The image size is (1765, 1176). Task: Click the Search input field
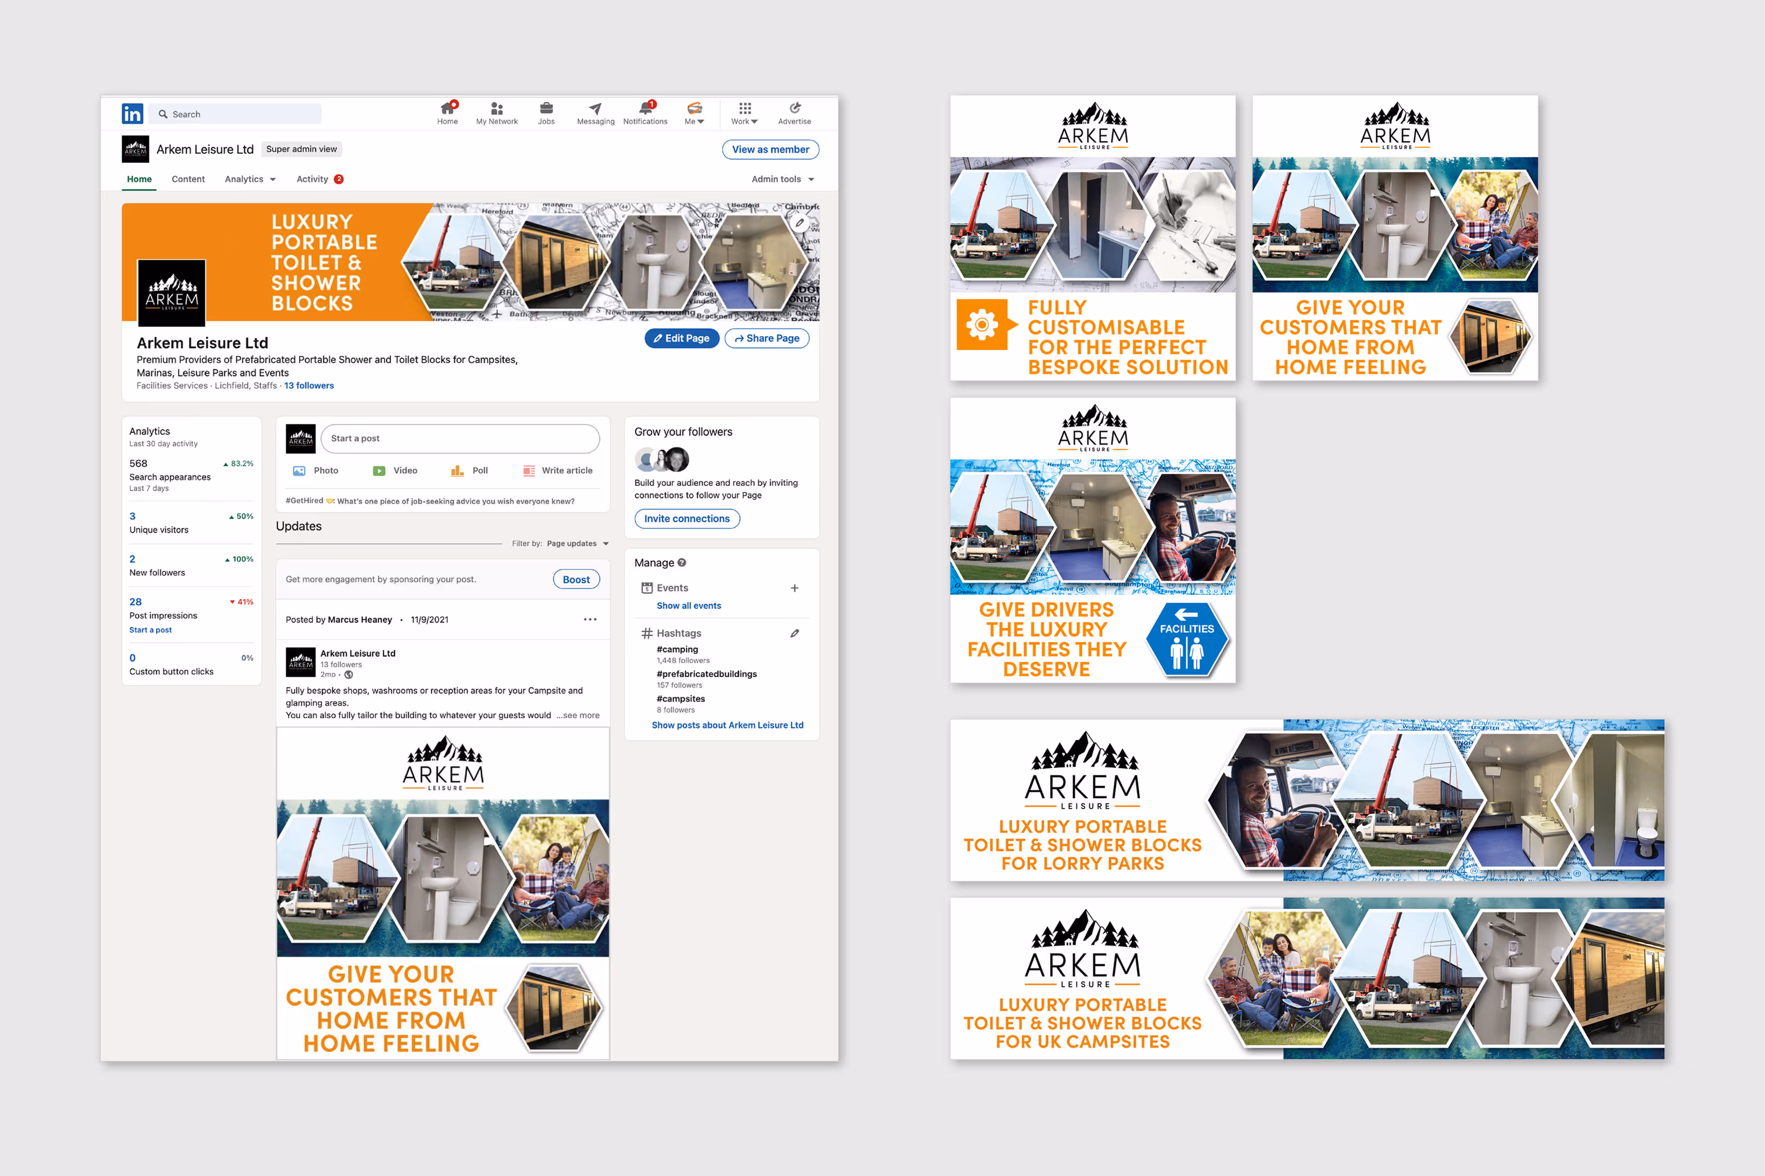click(x=236, y=114)
